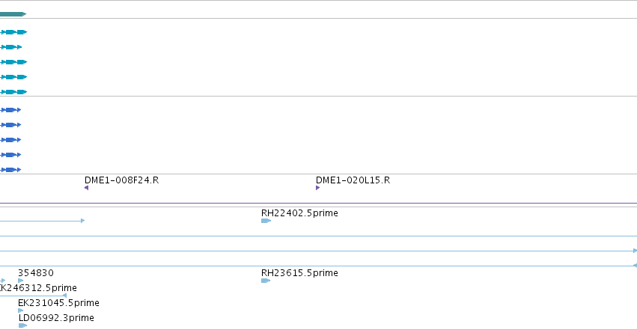Click the 354830 feature label
This screenshot has height=330, width=637.
coord(36,273)
